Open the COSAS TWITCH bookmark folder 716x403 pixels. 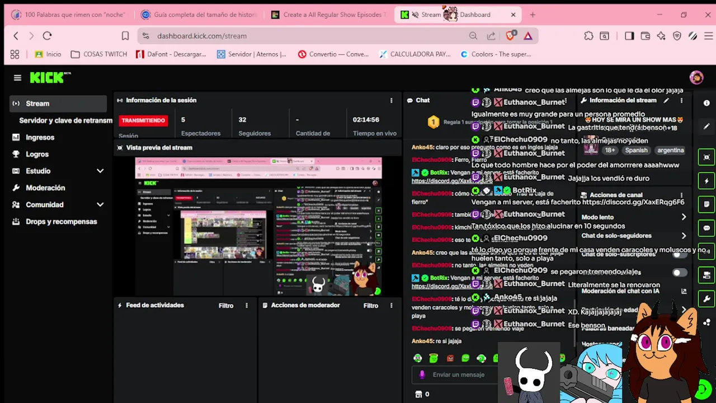pyautogui.click(x=99, y=54)
